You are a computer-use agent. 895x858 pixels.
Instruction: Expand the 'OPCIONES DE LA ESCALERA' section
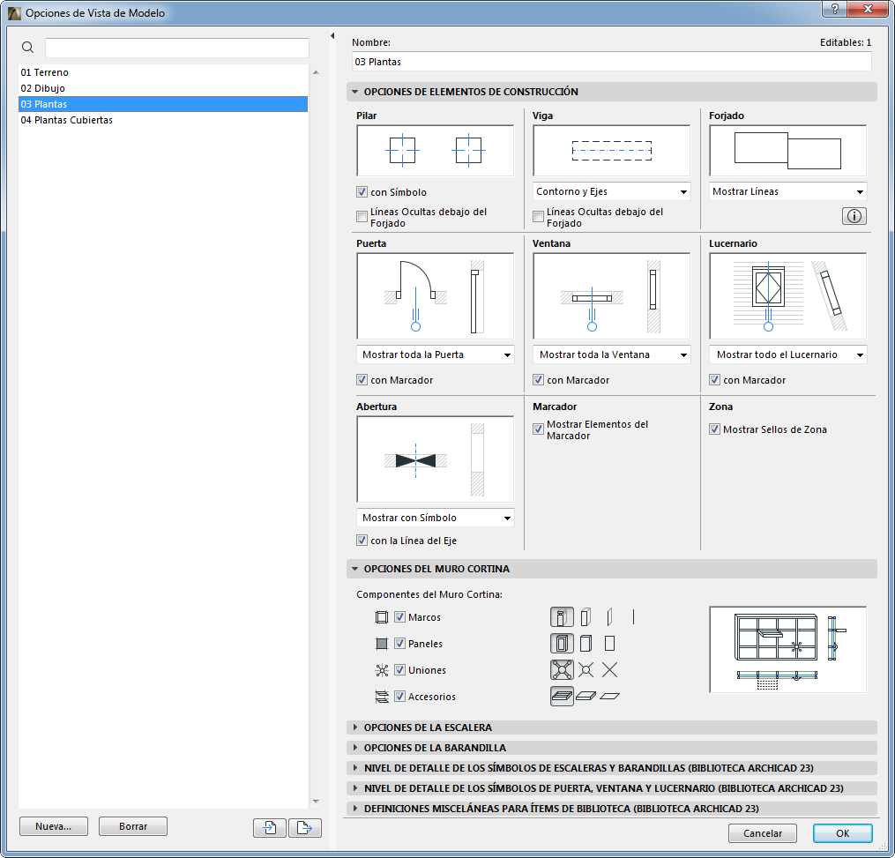355,727
